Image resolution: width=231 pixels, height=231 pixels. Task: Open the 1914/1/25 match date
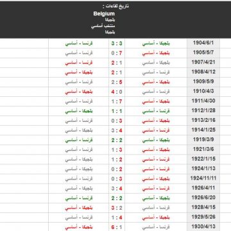pos(203,130)
